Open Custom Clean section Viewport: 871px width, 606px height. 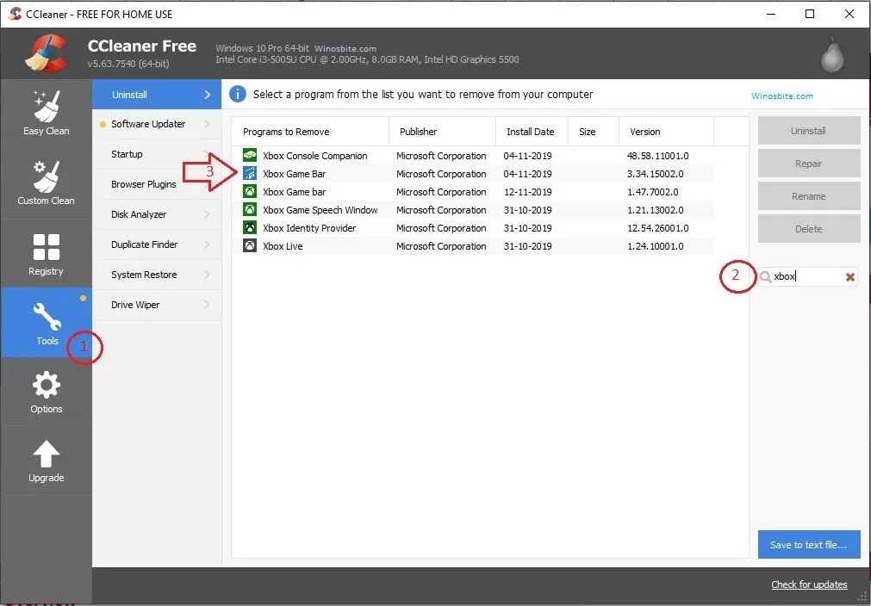point(47,183)
